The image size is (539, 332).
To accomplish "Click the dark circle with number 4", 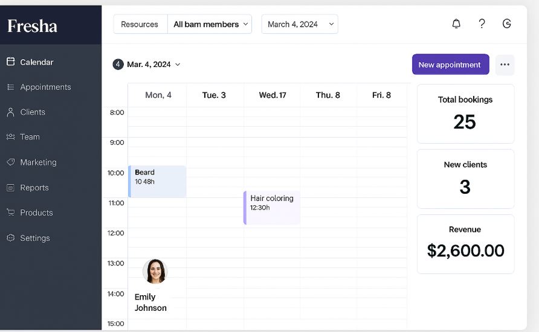I will [118, 64].
